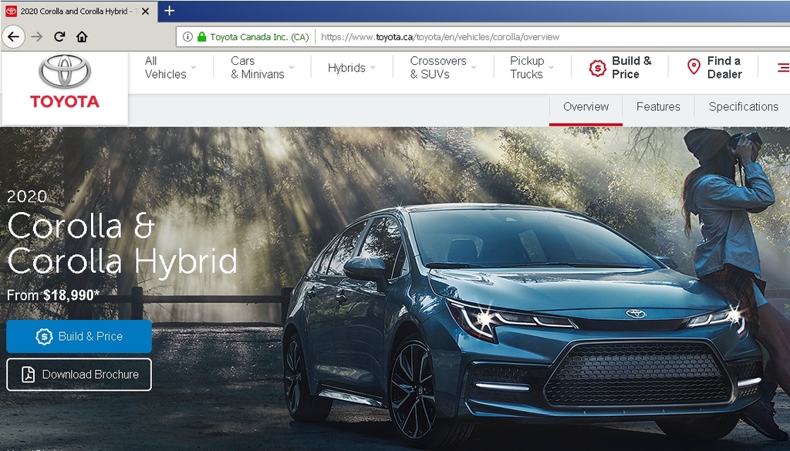
Task: Switch to the Specifications tab
Action: (x=743, y=106)
